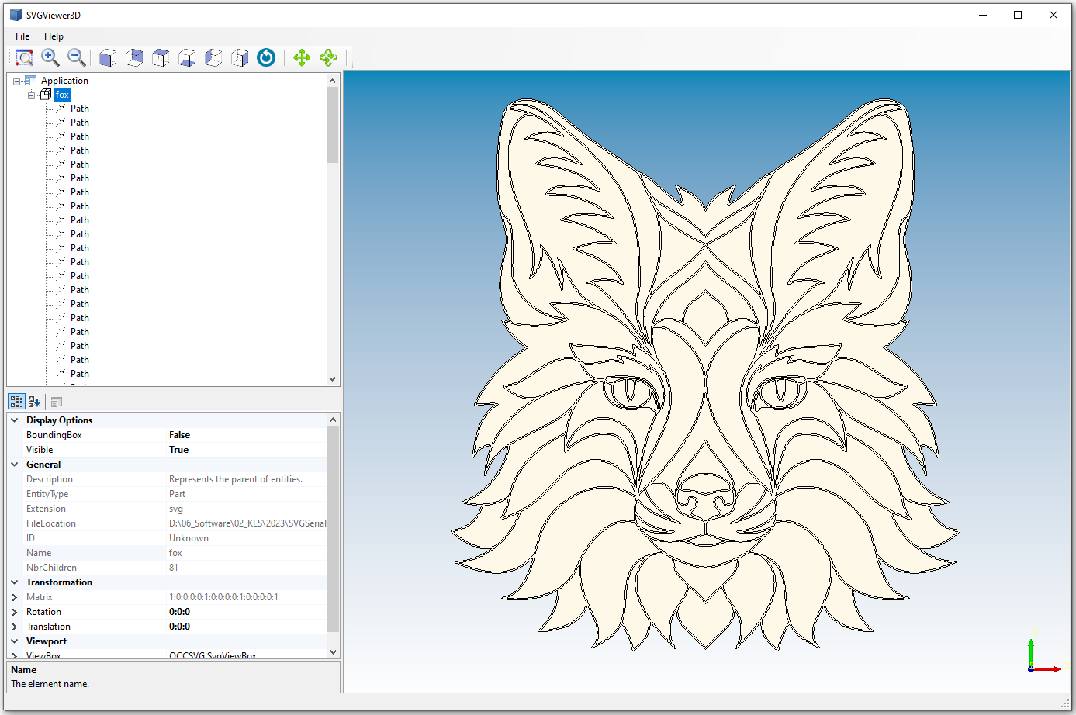Select the first Path item under fox

pyautogui.click(x=79, y=109)
